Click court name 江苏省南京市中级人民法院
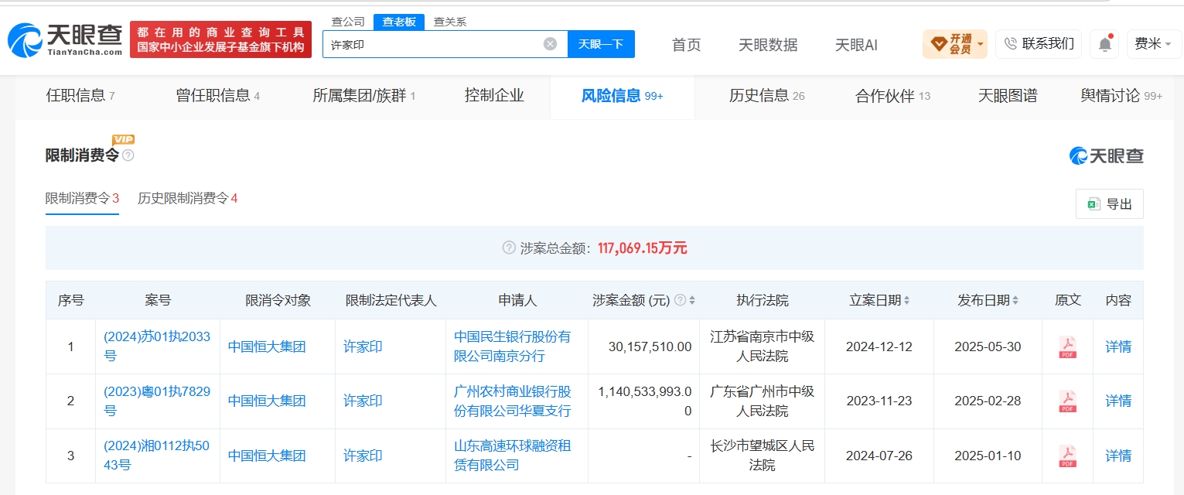The height and width of the screenshot is (495, 1184). tap(762, 346)
